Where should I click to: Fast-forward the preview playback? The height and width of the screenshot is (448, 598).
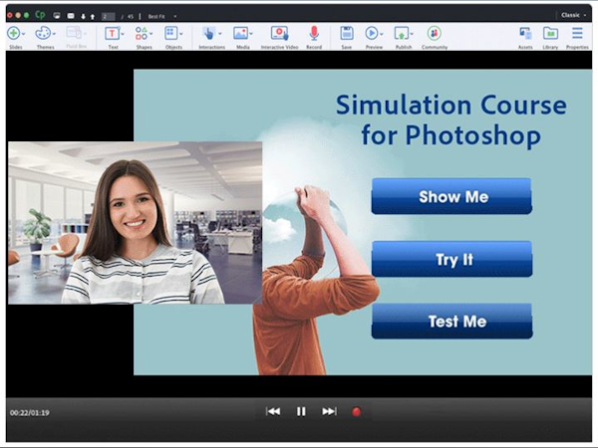pos(329,411)
